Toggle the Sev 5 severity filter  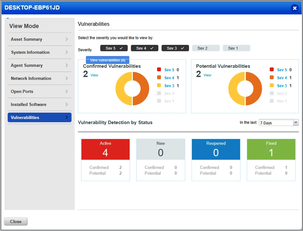[114, 48]
